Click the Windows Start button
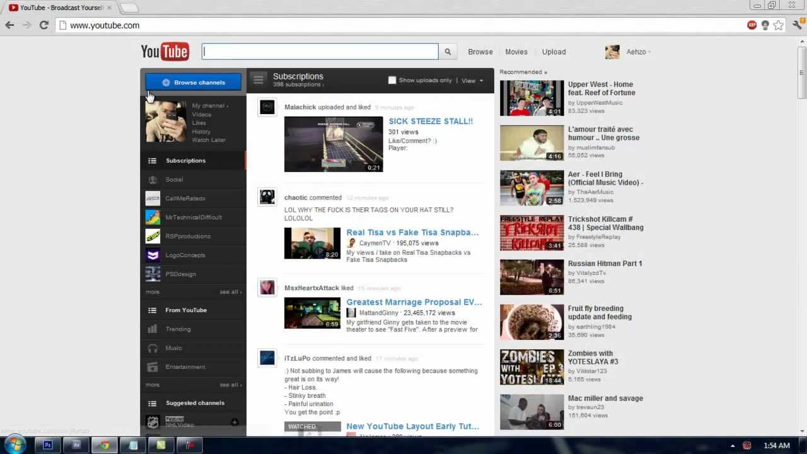Screen dimensions: 807x454 pyautogui.click(x=14, y=445)
